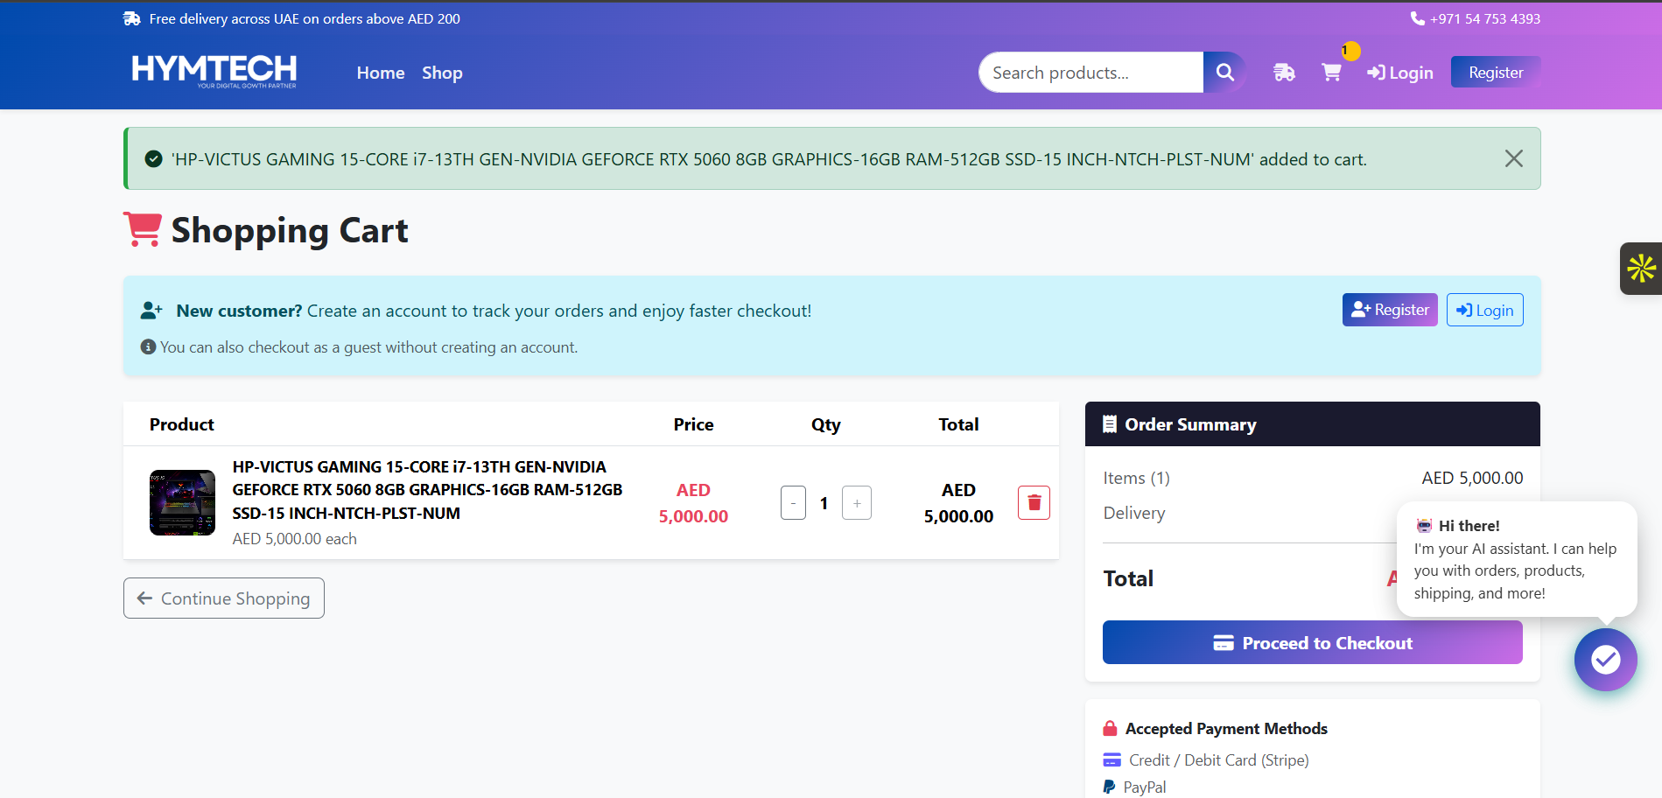Click the Hi there assistant greeting popup

1517,559
